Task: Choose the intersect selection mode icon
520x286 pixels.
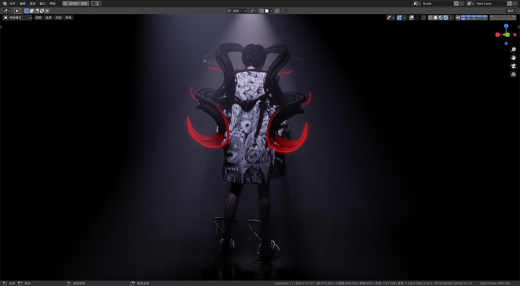Action: (x=47, y=11)
